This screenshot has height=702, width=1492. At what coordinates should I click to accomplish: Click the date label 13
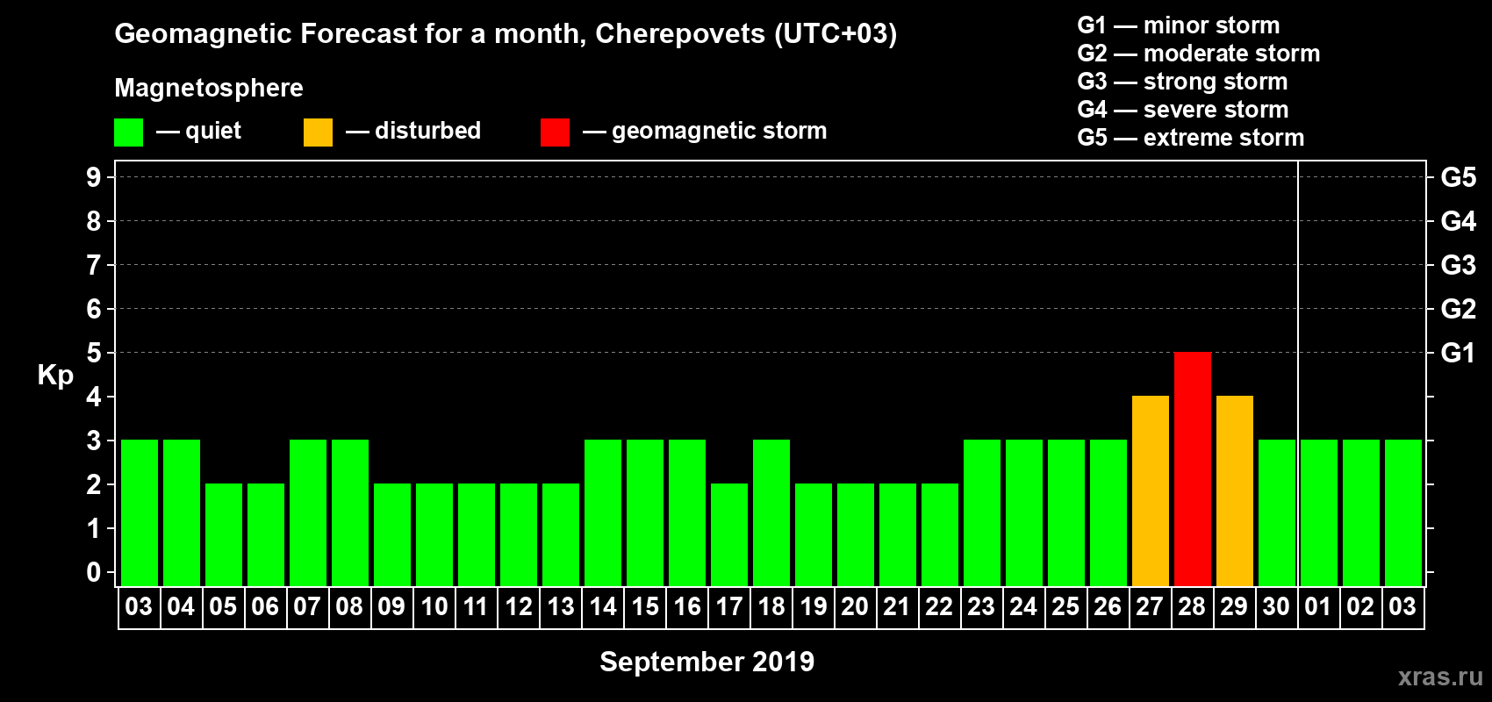(x=561, y=607)
